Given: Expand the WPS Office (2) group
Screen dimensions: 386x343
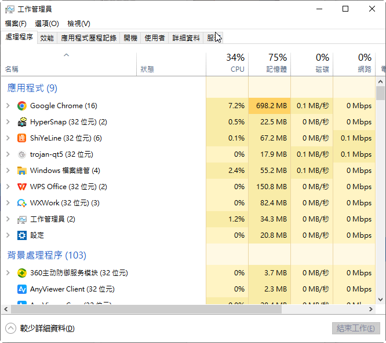Looking at the screenshot, I should click(x=8, y=187).
